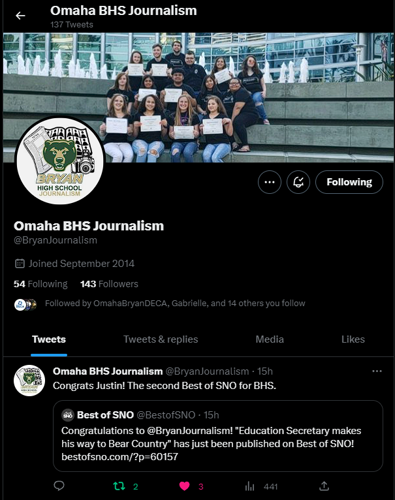Viewport: 395px width, 500px height.
Task: Unlike the tweet with the pink heart
Action: 184,486
